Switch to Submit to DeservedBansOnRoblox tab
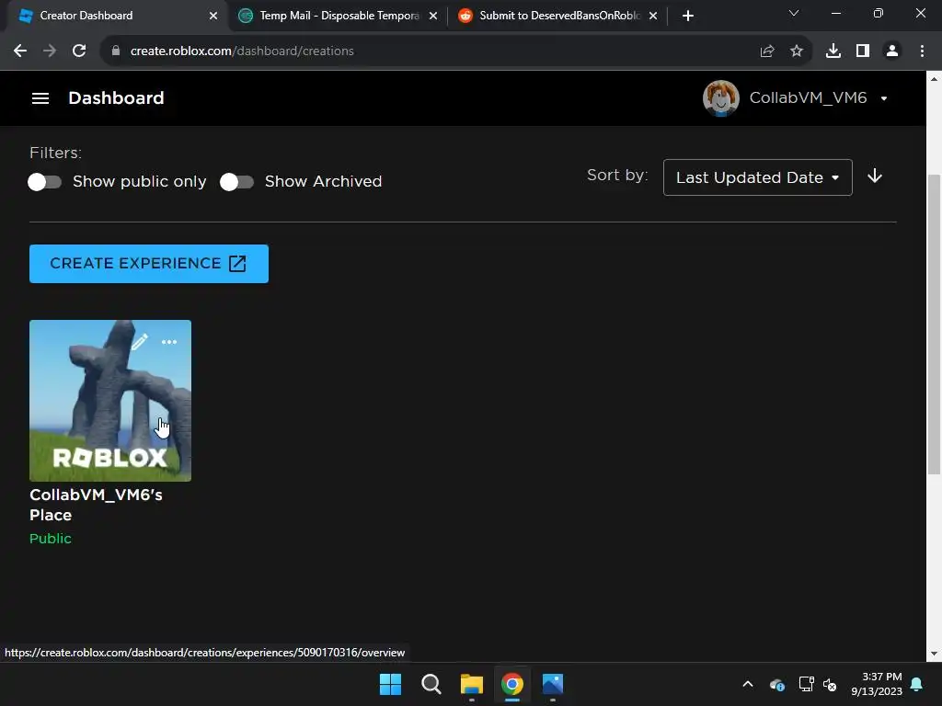 pos(558,16)
